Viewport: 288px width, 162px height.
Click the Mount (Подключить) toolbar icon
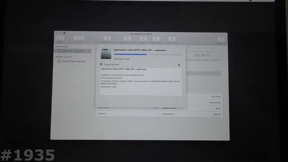tap(172, 39)
